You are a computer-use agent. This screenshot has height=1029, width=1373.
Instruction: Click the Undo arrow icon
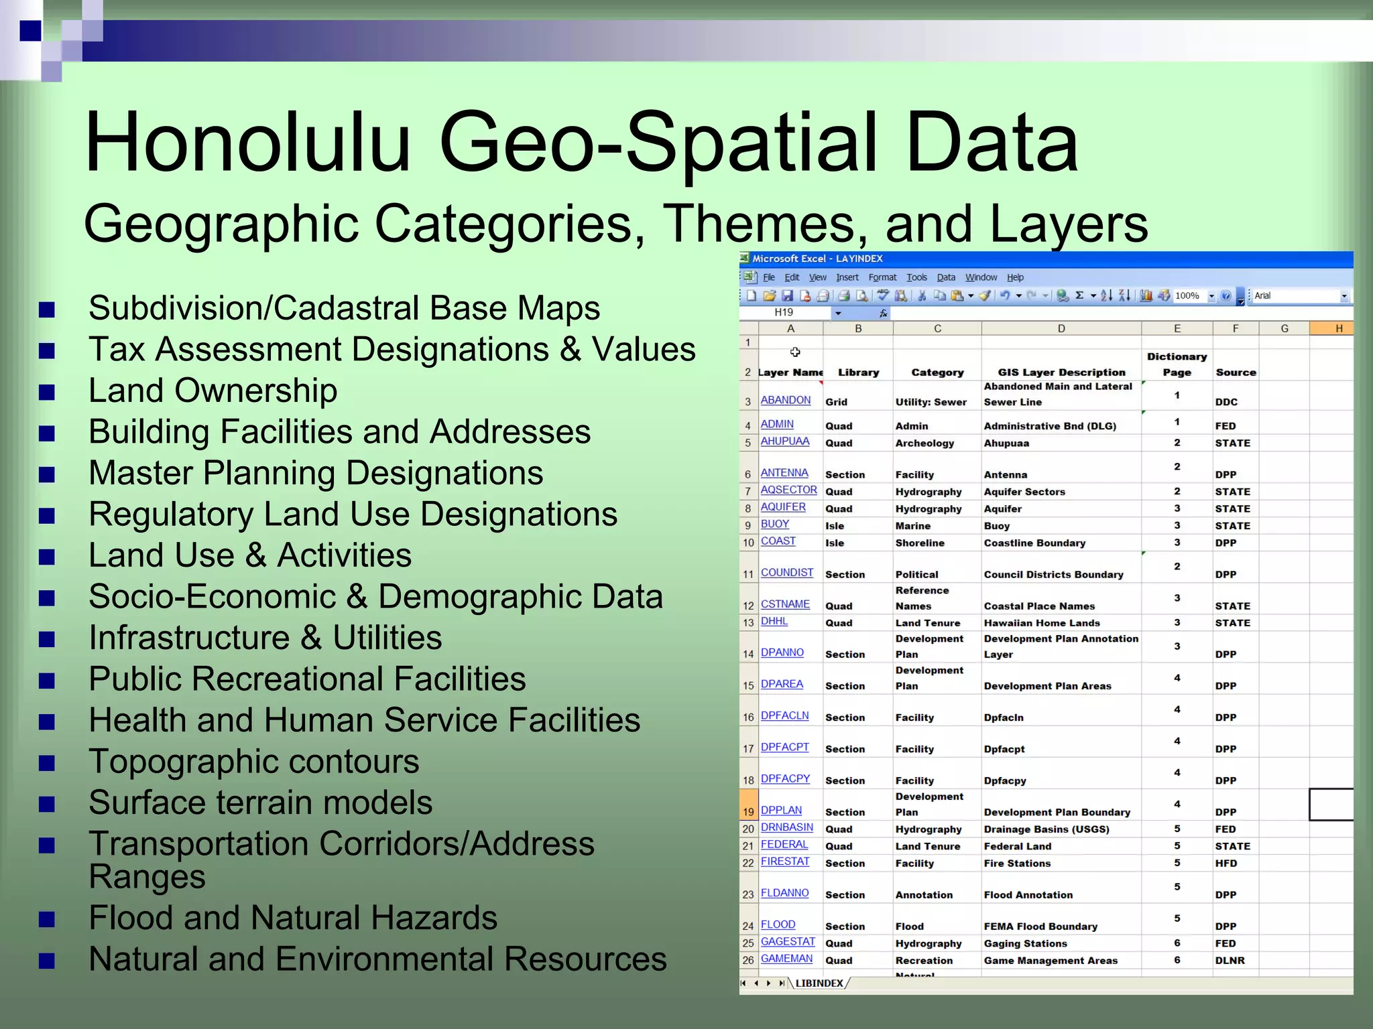[1005, 295]
